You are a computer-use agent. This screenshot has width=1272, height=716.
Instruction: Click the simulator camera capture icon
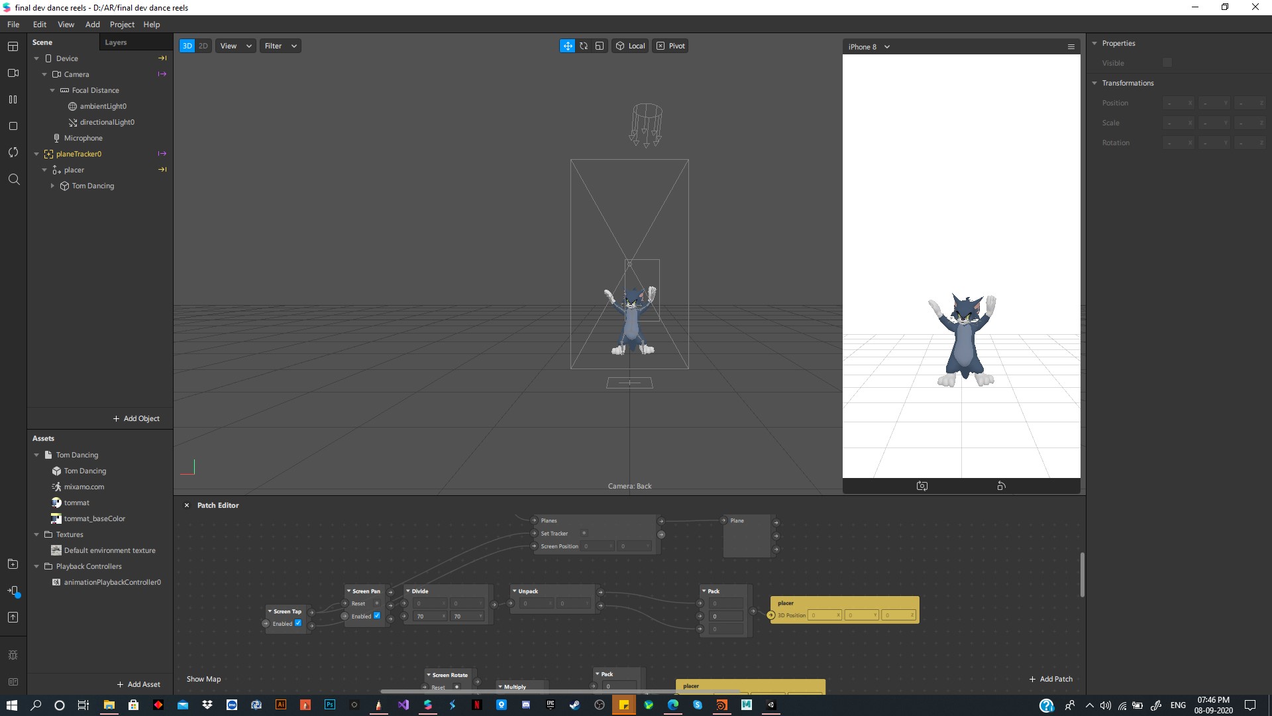click(922, 486)
